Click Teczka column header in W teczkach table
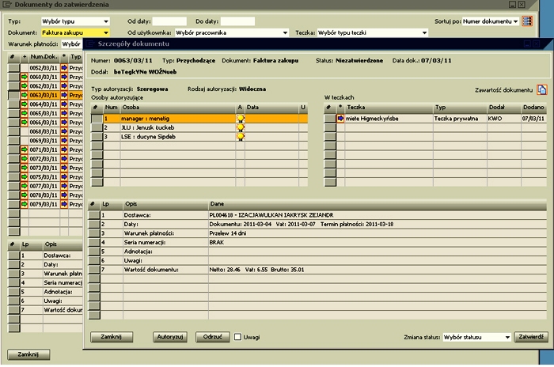Screen dimensions: 554x367 click(x=389, y=107)
